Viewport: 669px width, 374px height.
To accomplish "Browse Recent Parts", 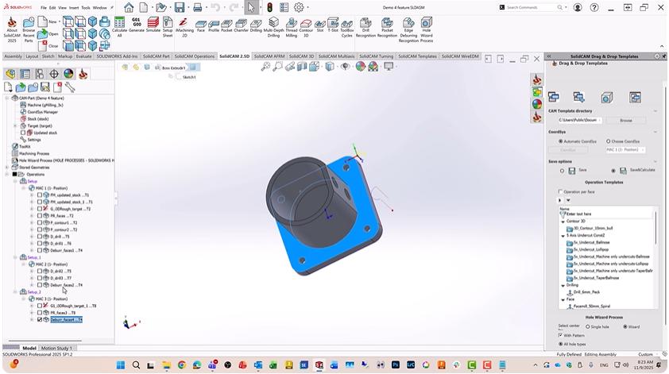I will click(29, 29).
